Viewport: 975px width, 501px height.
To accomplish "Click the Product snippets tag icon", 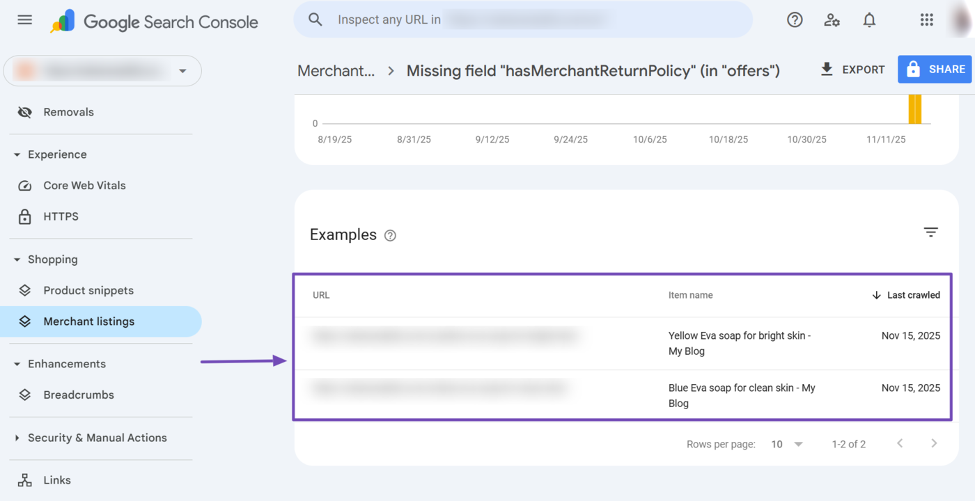I will coord(25,290).
